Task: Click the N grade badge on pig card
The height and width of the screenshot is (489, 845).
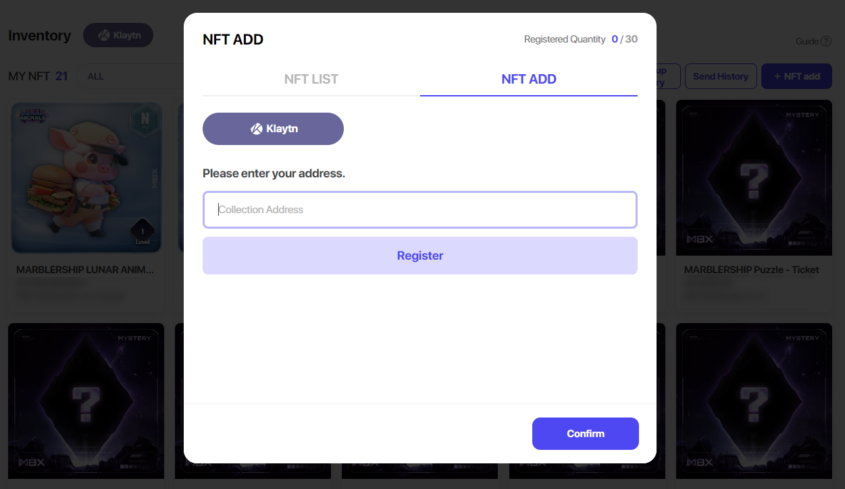Action: click(x=145, y=119)
